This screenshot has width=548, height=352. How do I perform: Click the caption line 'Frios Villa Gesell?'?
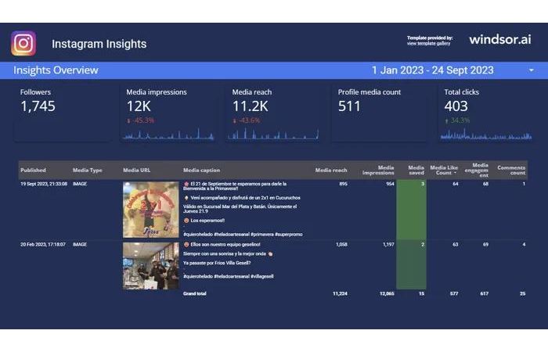coord(217,263)
